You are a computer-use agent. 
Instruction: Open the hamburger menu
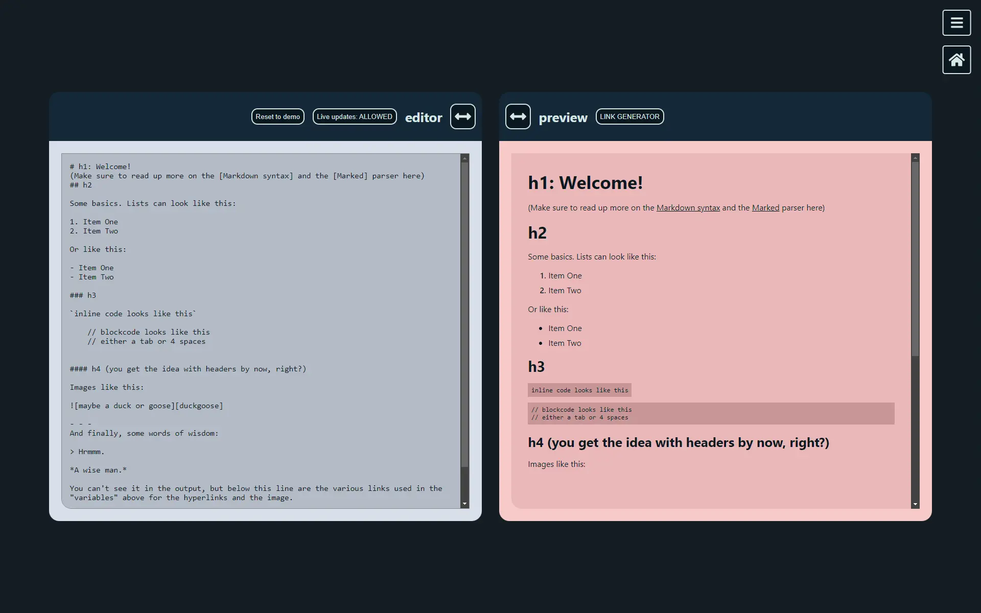(956, 23)
